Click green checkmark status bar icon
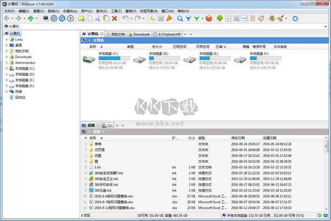331x221 pixels. pos(319,215)
